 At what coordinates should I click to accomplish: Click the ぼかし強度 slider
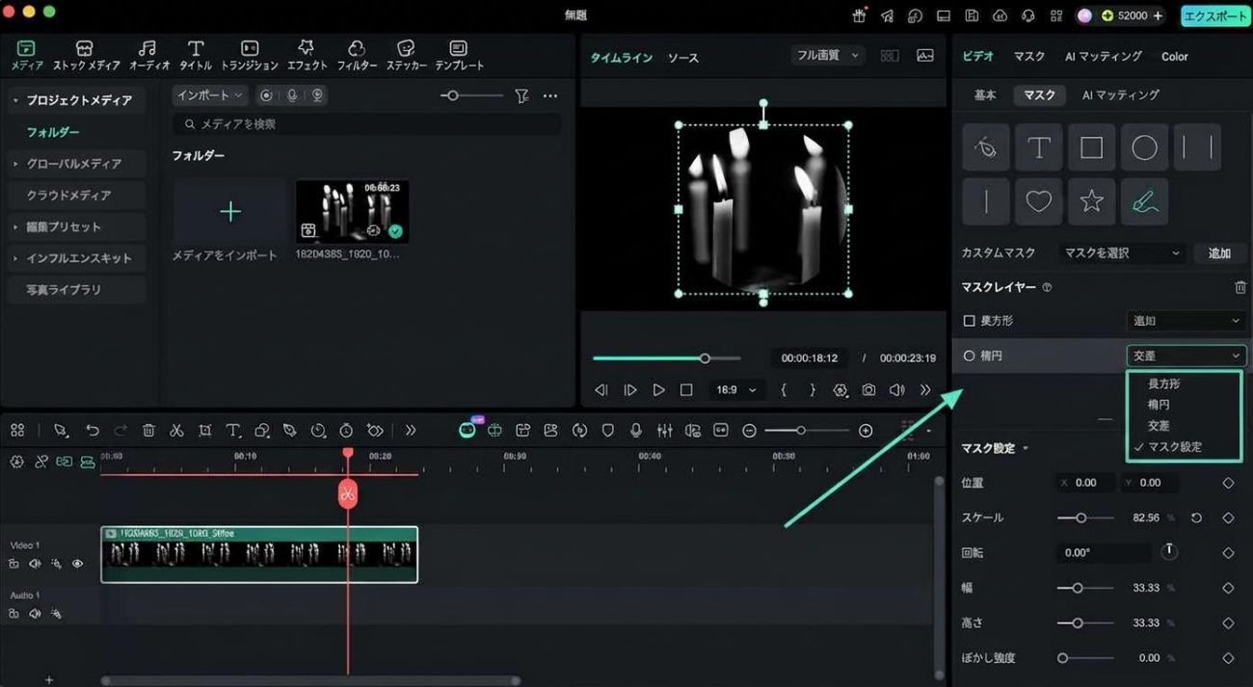pyautogui.click(x=1086, y=658)
